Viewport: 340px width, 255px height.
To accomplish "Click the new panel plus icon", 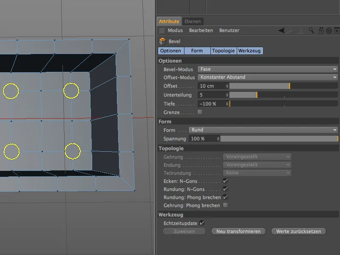I will tap(337, 31).
